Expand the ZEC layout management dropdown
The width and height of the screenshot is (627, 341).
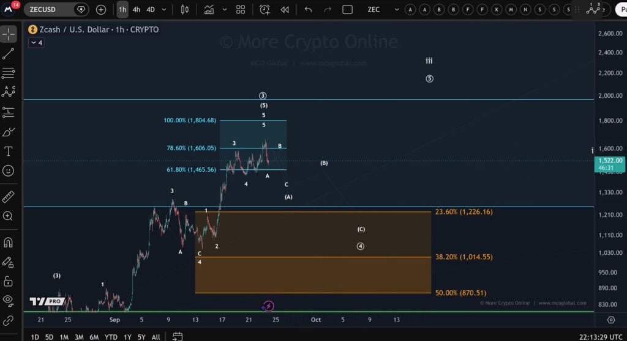pyautogui.click(x=397, y=10)
